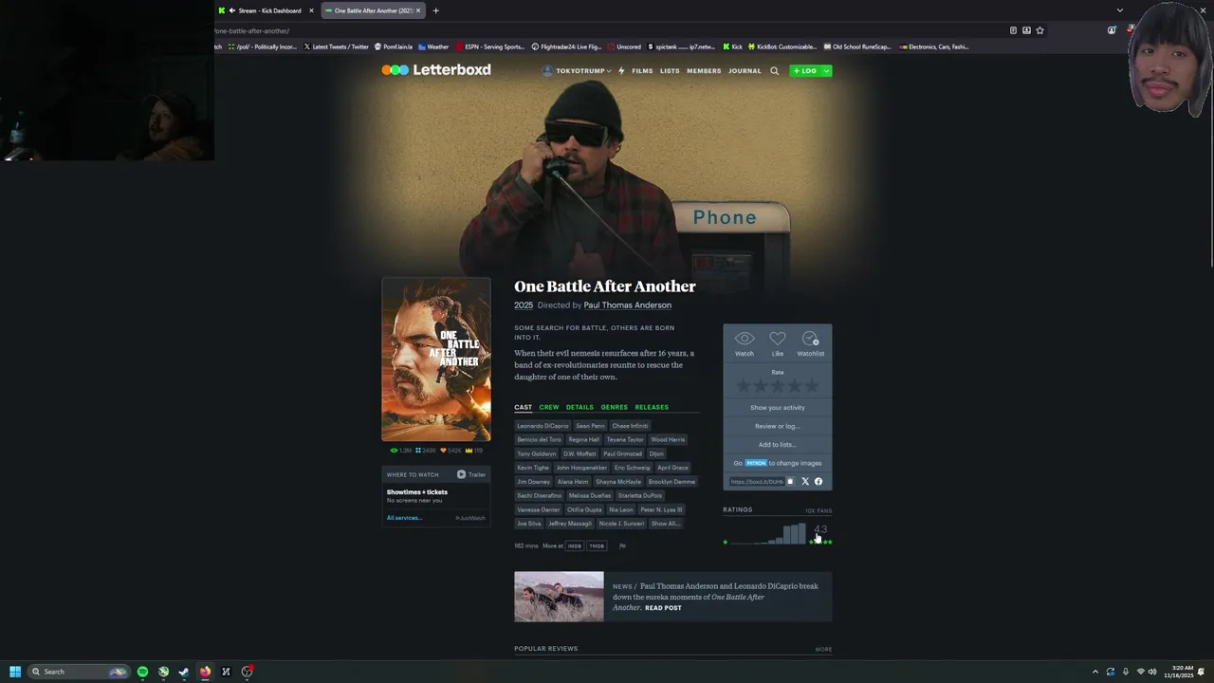The height and width of the screenshot is (683, 1214).
Task: Open Films in the navigation
Action: coord(642,71)
